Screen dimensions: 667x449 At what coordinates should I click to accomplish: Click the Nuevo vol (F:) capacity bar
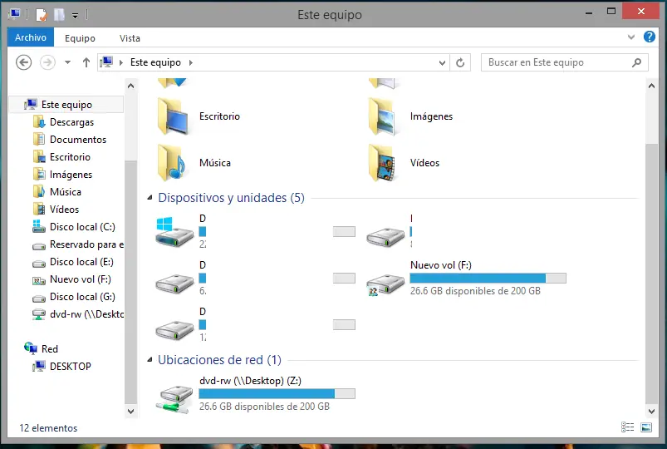point(488,279)
